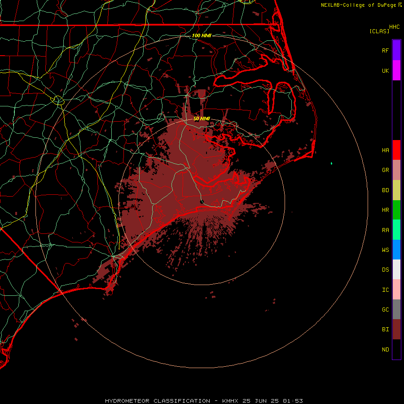The width and height of the screenshot is (404, 404).
Task: Click the BD legend label
Action: point(385,190)
